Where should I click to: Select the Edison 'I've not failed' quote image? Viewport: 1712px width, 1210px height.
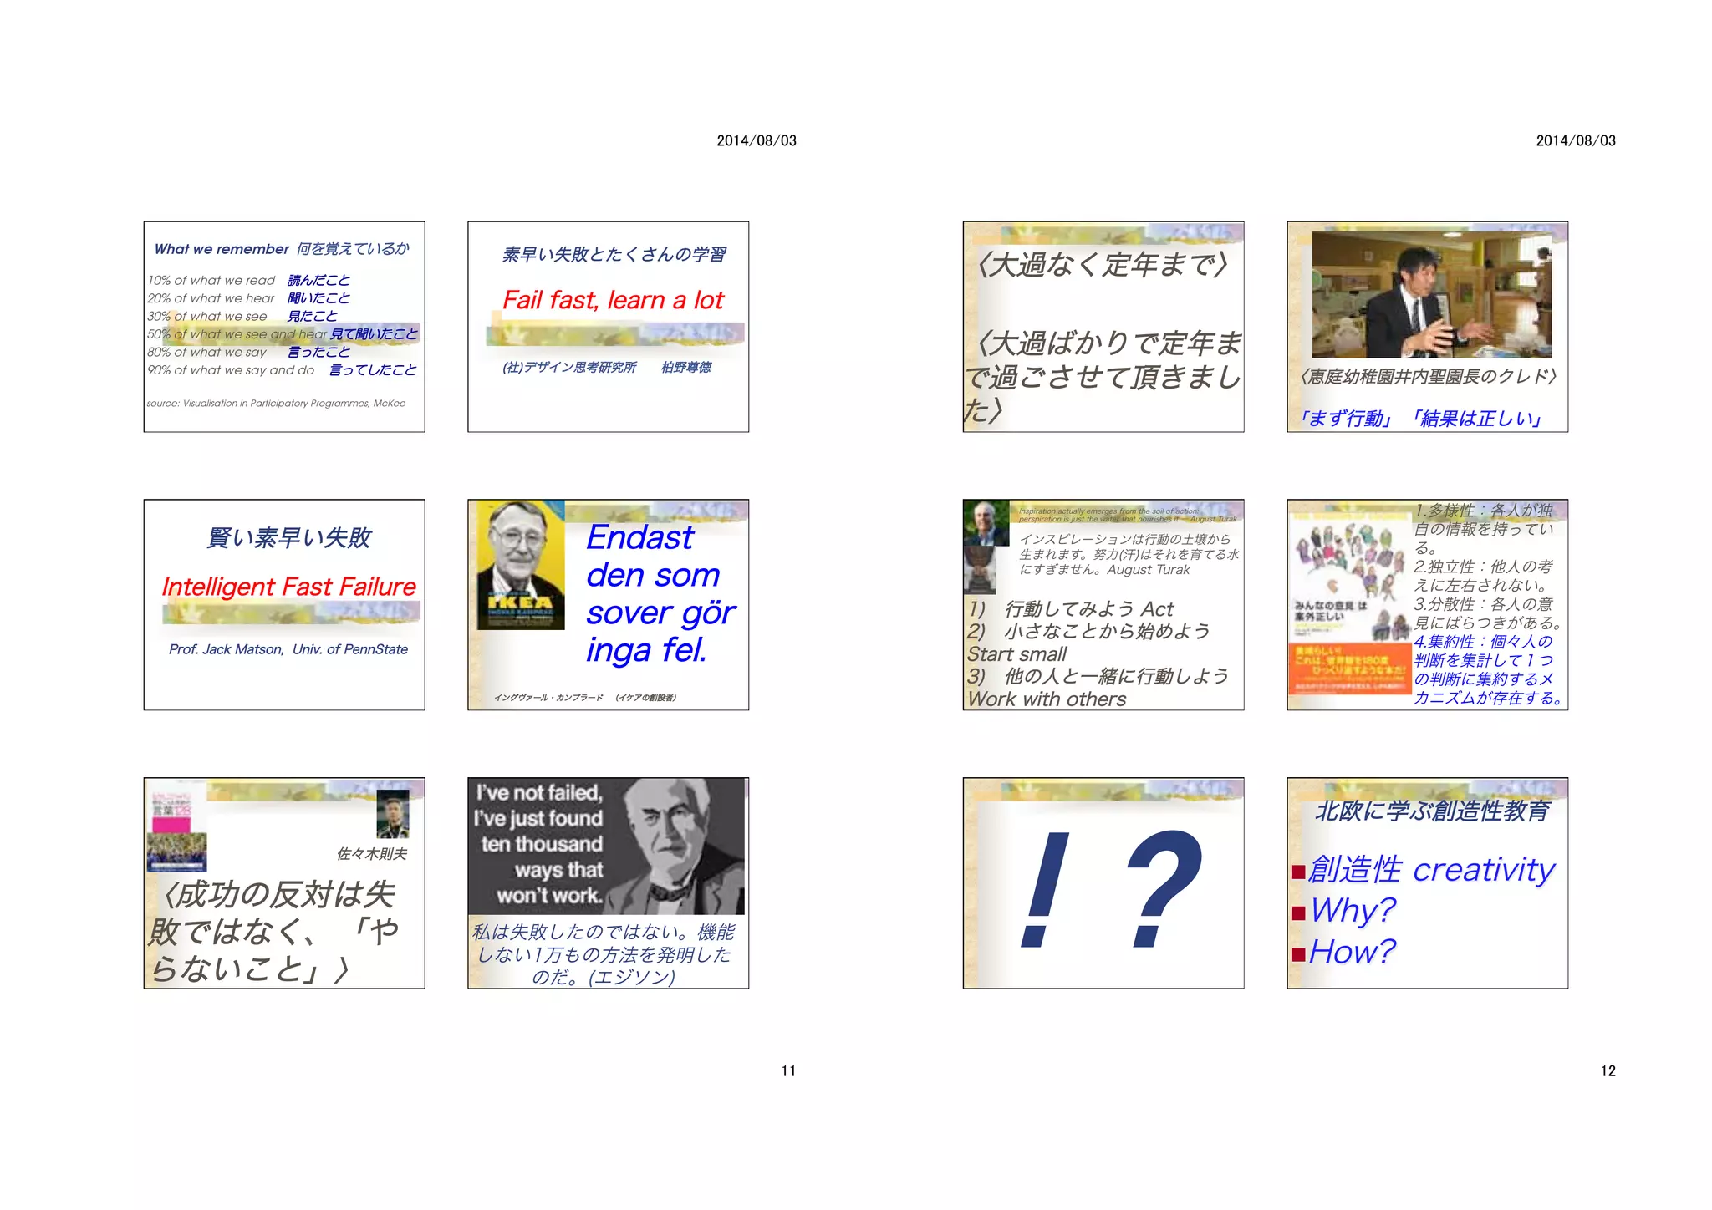pyautogui.click(x=606, y=846)
